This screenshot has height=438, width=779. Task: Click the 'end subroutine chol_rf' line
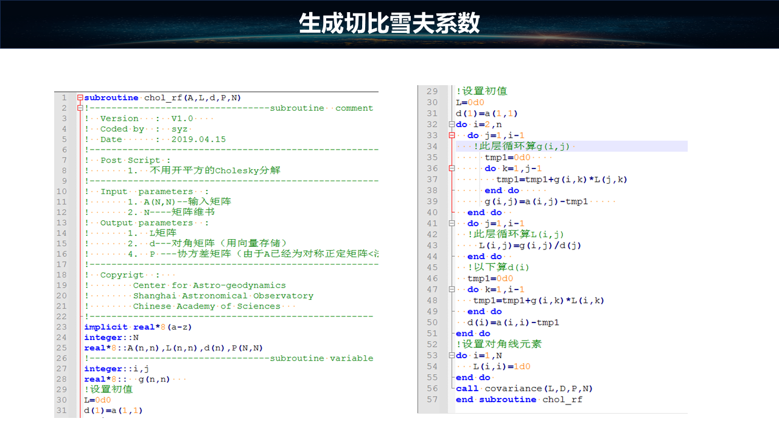519,400
